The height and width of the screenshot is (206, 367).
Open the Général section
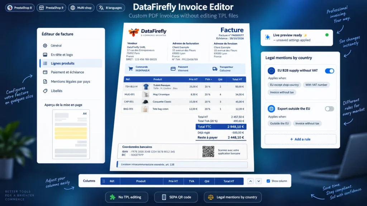point(71,45)
